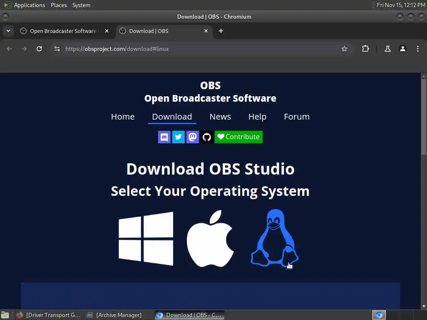Click the vertical page scrollbar thumb
Image resolution: width=427 pixels, height=320 pixels.
coord(424,117)
